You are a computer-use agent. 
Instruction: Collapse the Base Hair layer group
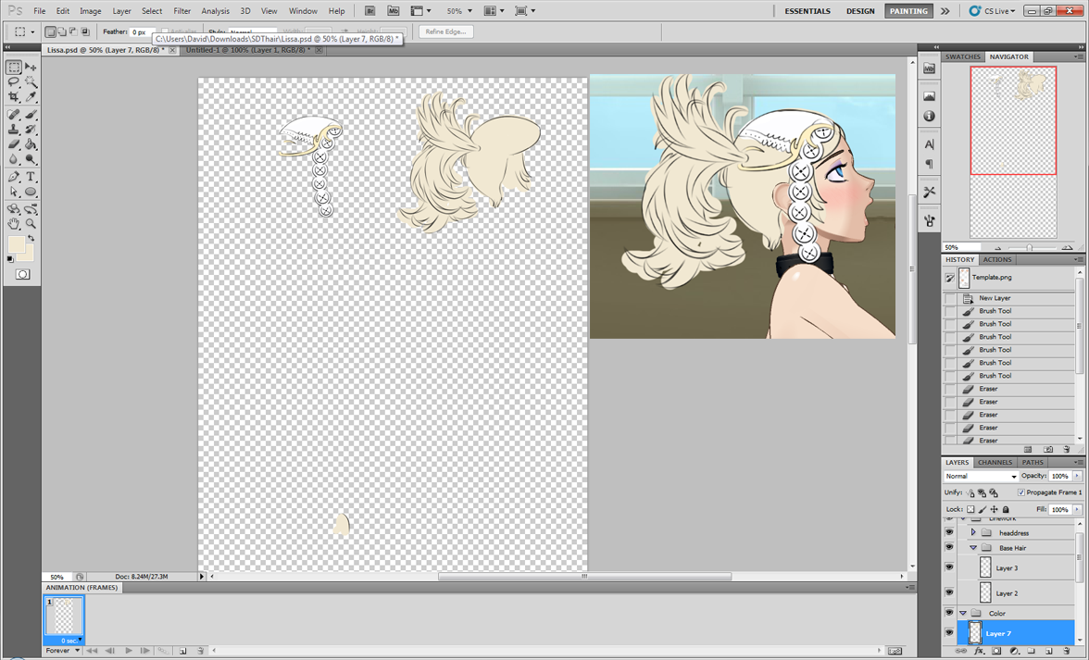coord(973,548)
